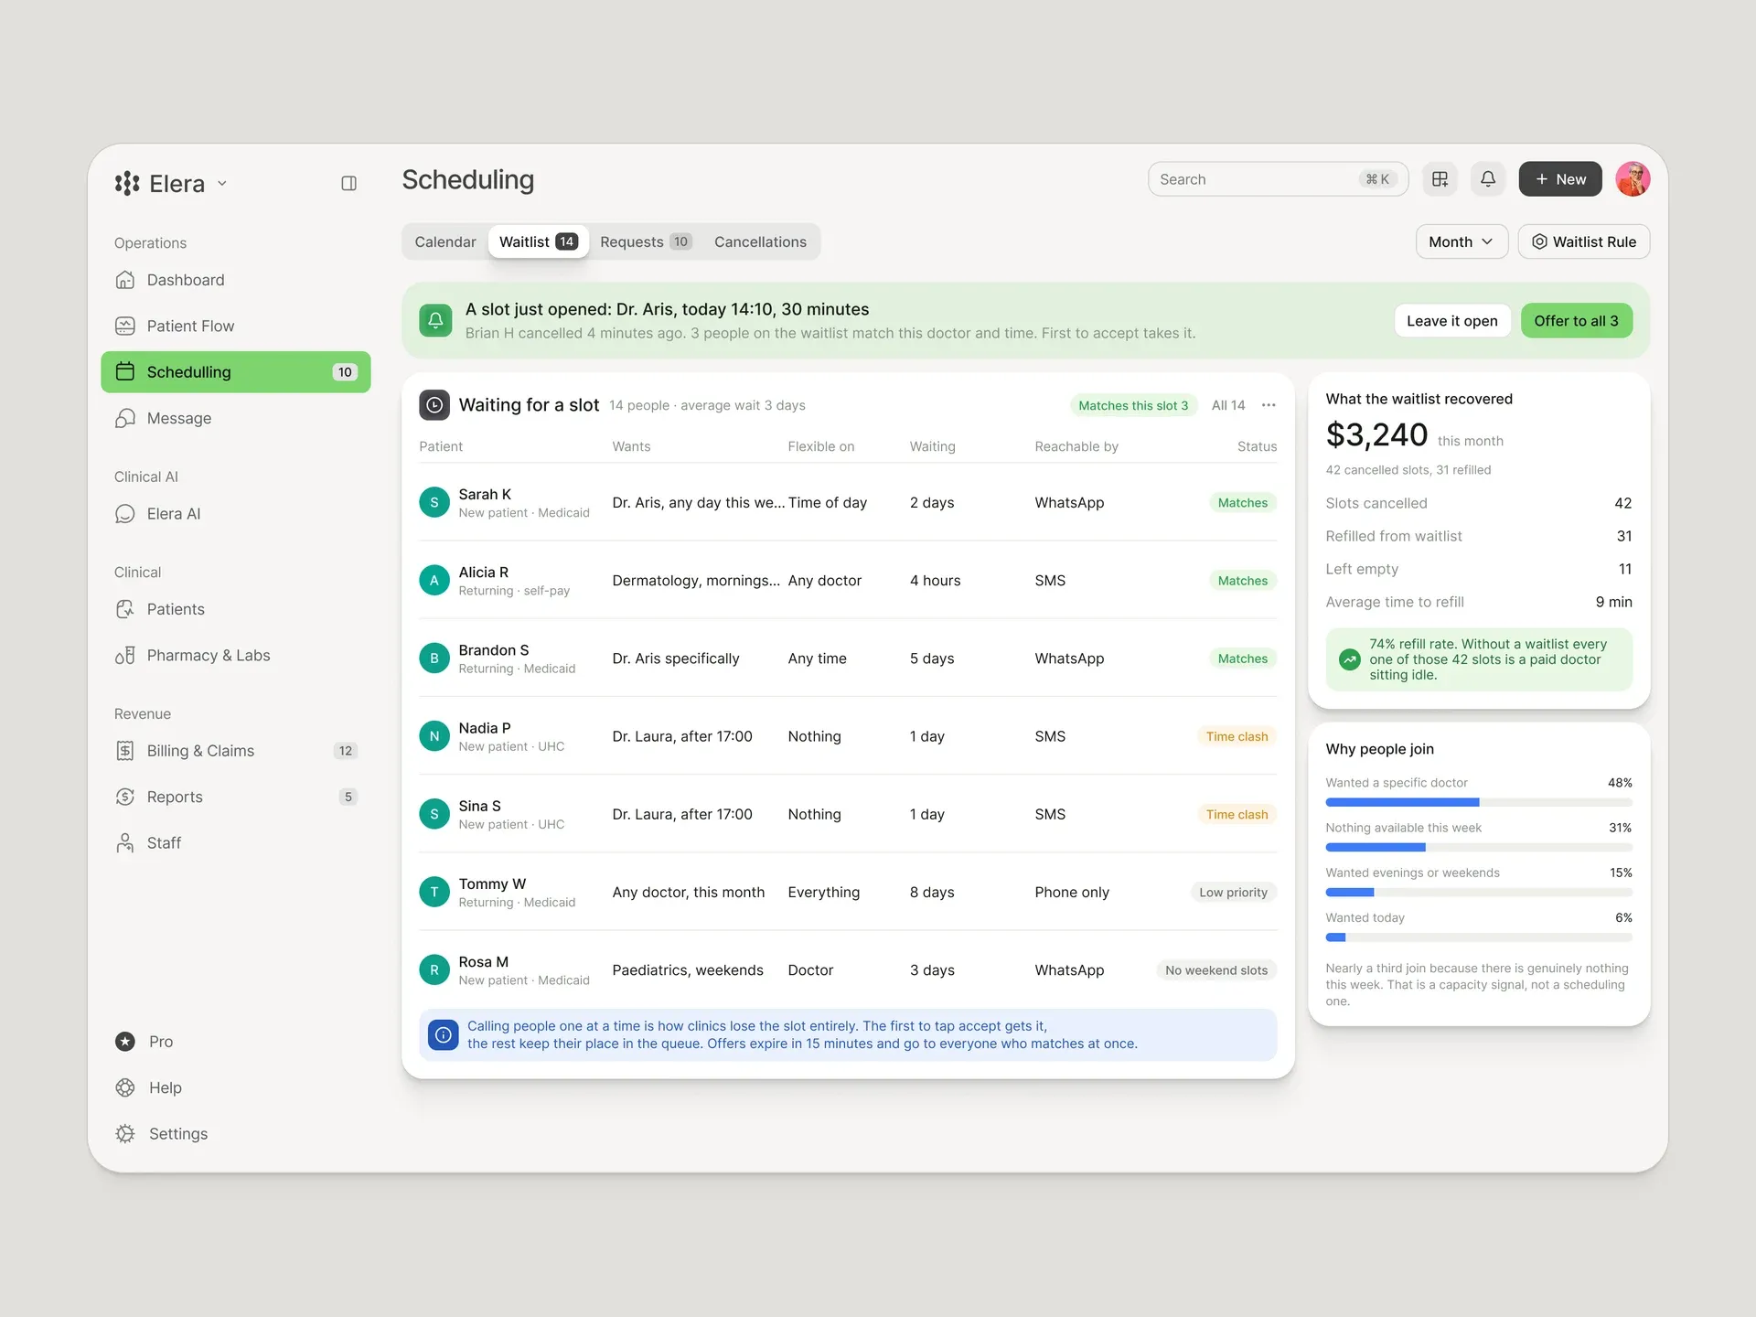Click Wanted today progress bar
The height and width of the screenshot is (1317, 1756).
(1479, 937)
